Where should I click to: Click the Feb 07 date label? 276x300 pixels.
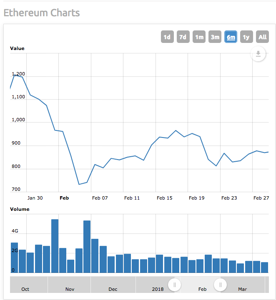(100, 198)
